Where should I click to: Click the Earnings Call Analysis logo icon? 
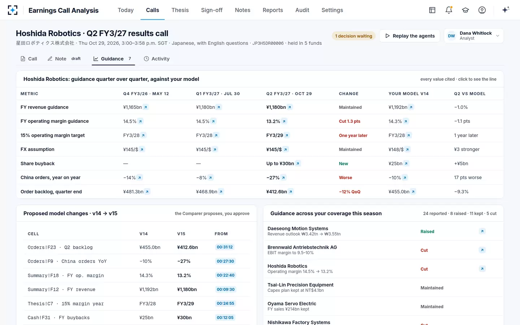click(13, 10)
